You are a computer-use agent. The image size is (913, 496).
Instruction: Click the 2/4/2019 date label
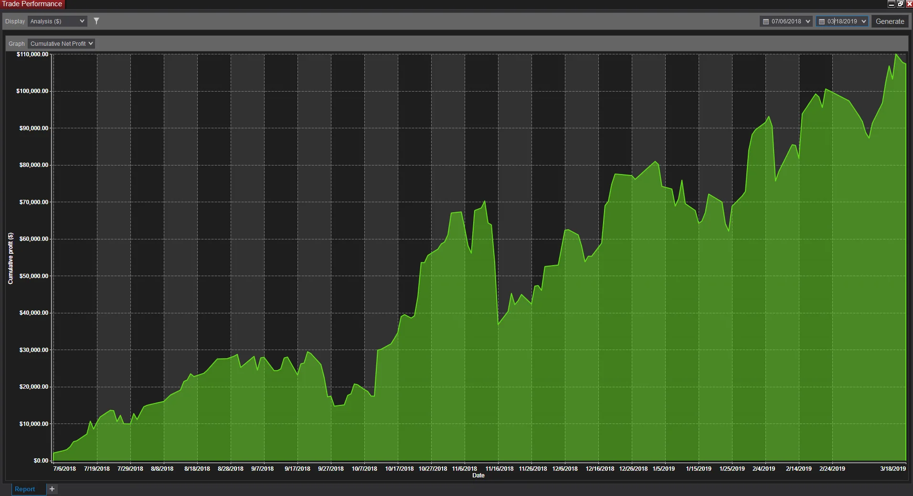tap(764, 469)
